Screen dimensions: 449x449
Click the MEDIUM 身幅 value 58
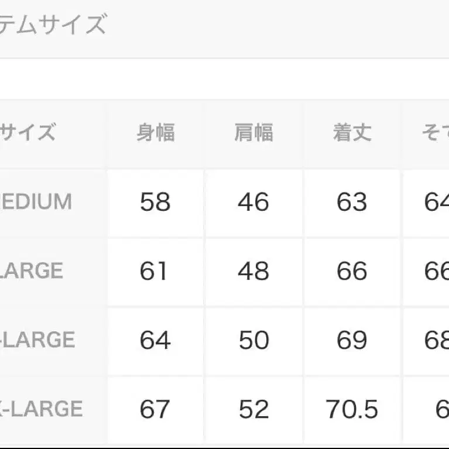pyautogui.click(x=155, y=202)
